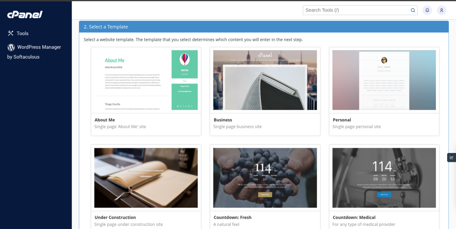The height and width of the screenshot is (229, 456).
Task: Click the 'Business' template title
Action: click(x=223, y=120)
